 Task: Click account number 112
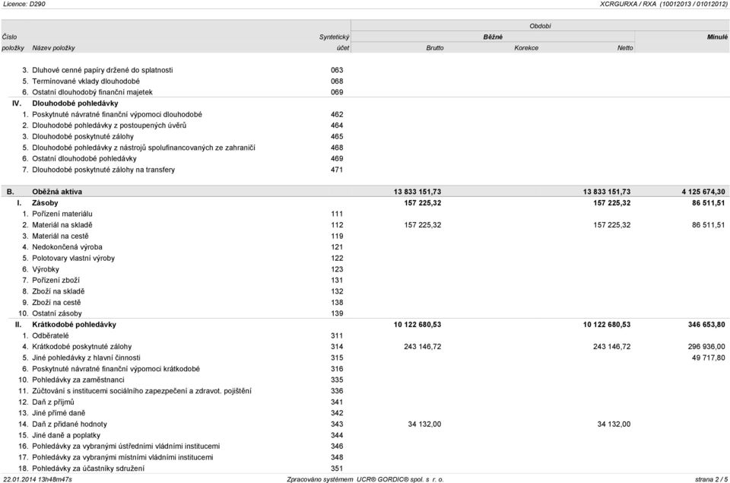pos(337,225)
